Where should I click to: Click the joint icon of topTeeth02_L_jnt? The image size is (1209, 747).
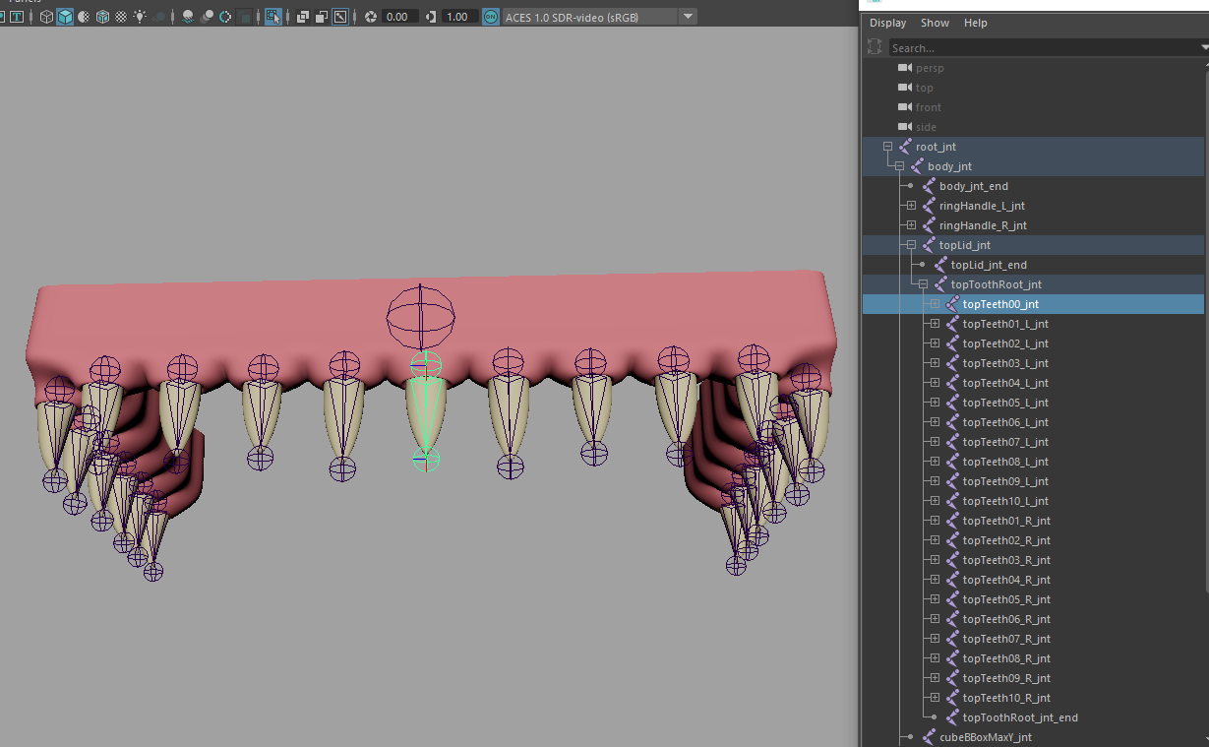pyautogui.click(x=952, y=343)
